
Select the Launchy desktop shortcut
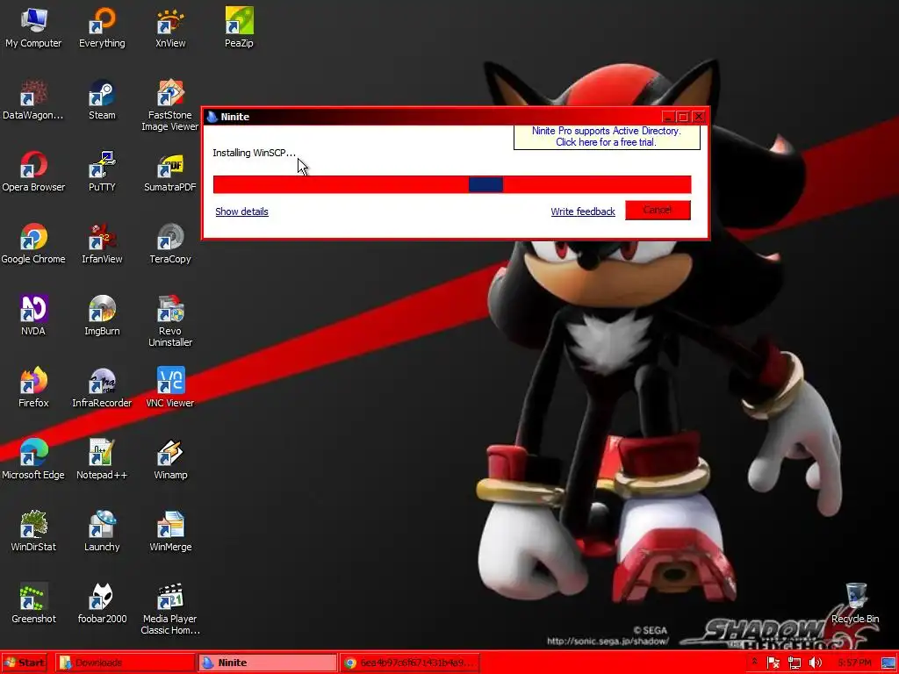click(x=102, y=531)
